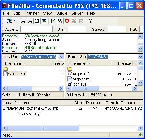
Task: Click local pane horizontal scroll left arrow
Action: coord(4,89)
